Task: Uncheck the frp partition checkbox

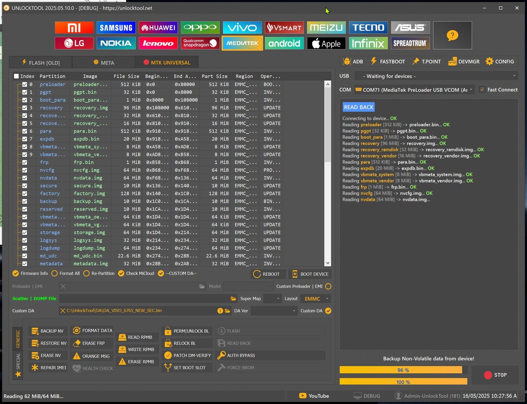Action: point(25,162)
